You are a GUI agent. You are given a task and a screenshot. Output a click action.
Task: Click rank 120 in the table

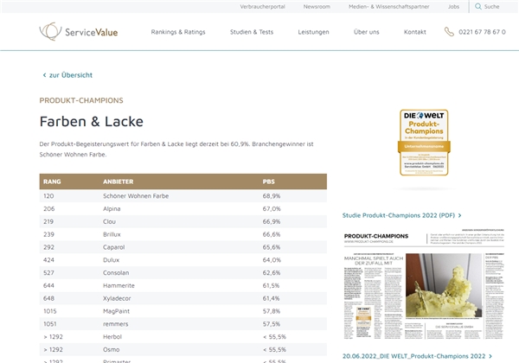(48, 196)
